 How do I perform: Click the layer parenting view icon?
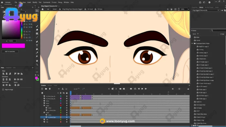[63, 89]
